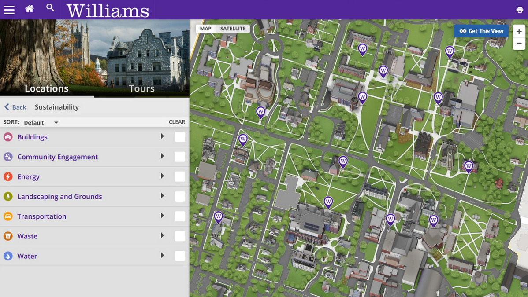This screenshot has height=297, width=528.
Task: Check the Buildings category checkbox
Action: point(180,137)
